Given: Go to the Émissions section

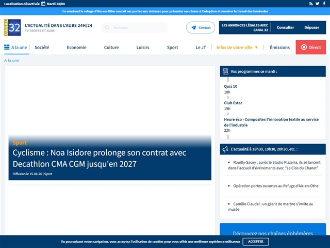Looking at the screenshot, I should coord(279,48).
